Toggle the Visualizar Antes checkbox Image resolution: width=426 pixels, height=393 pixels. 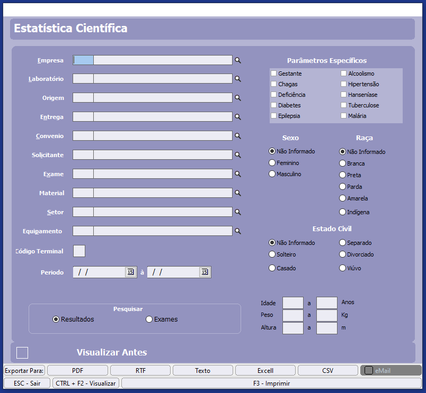point(22,353)
